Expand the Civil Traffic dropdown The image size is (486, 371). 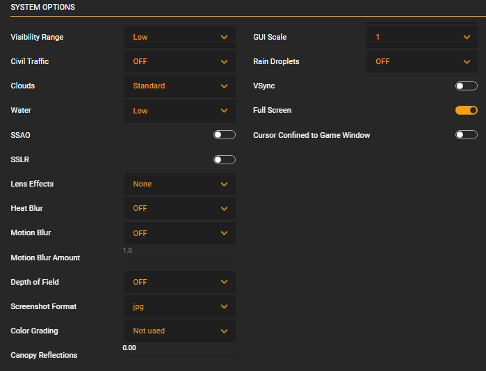click(180, 61)
